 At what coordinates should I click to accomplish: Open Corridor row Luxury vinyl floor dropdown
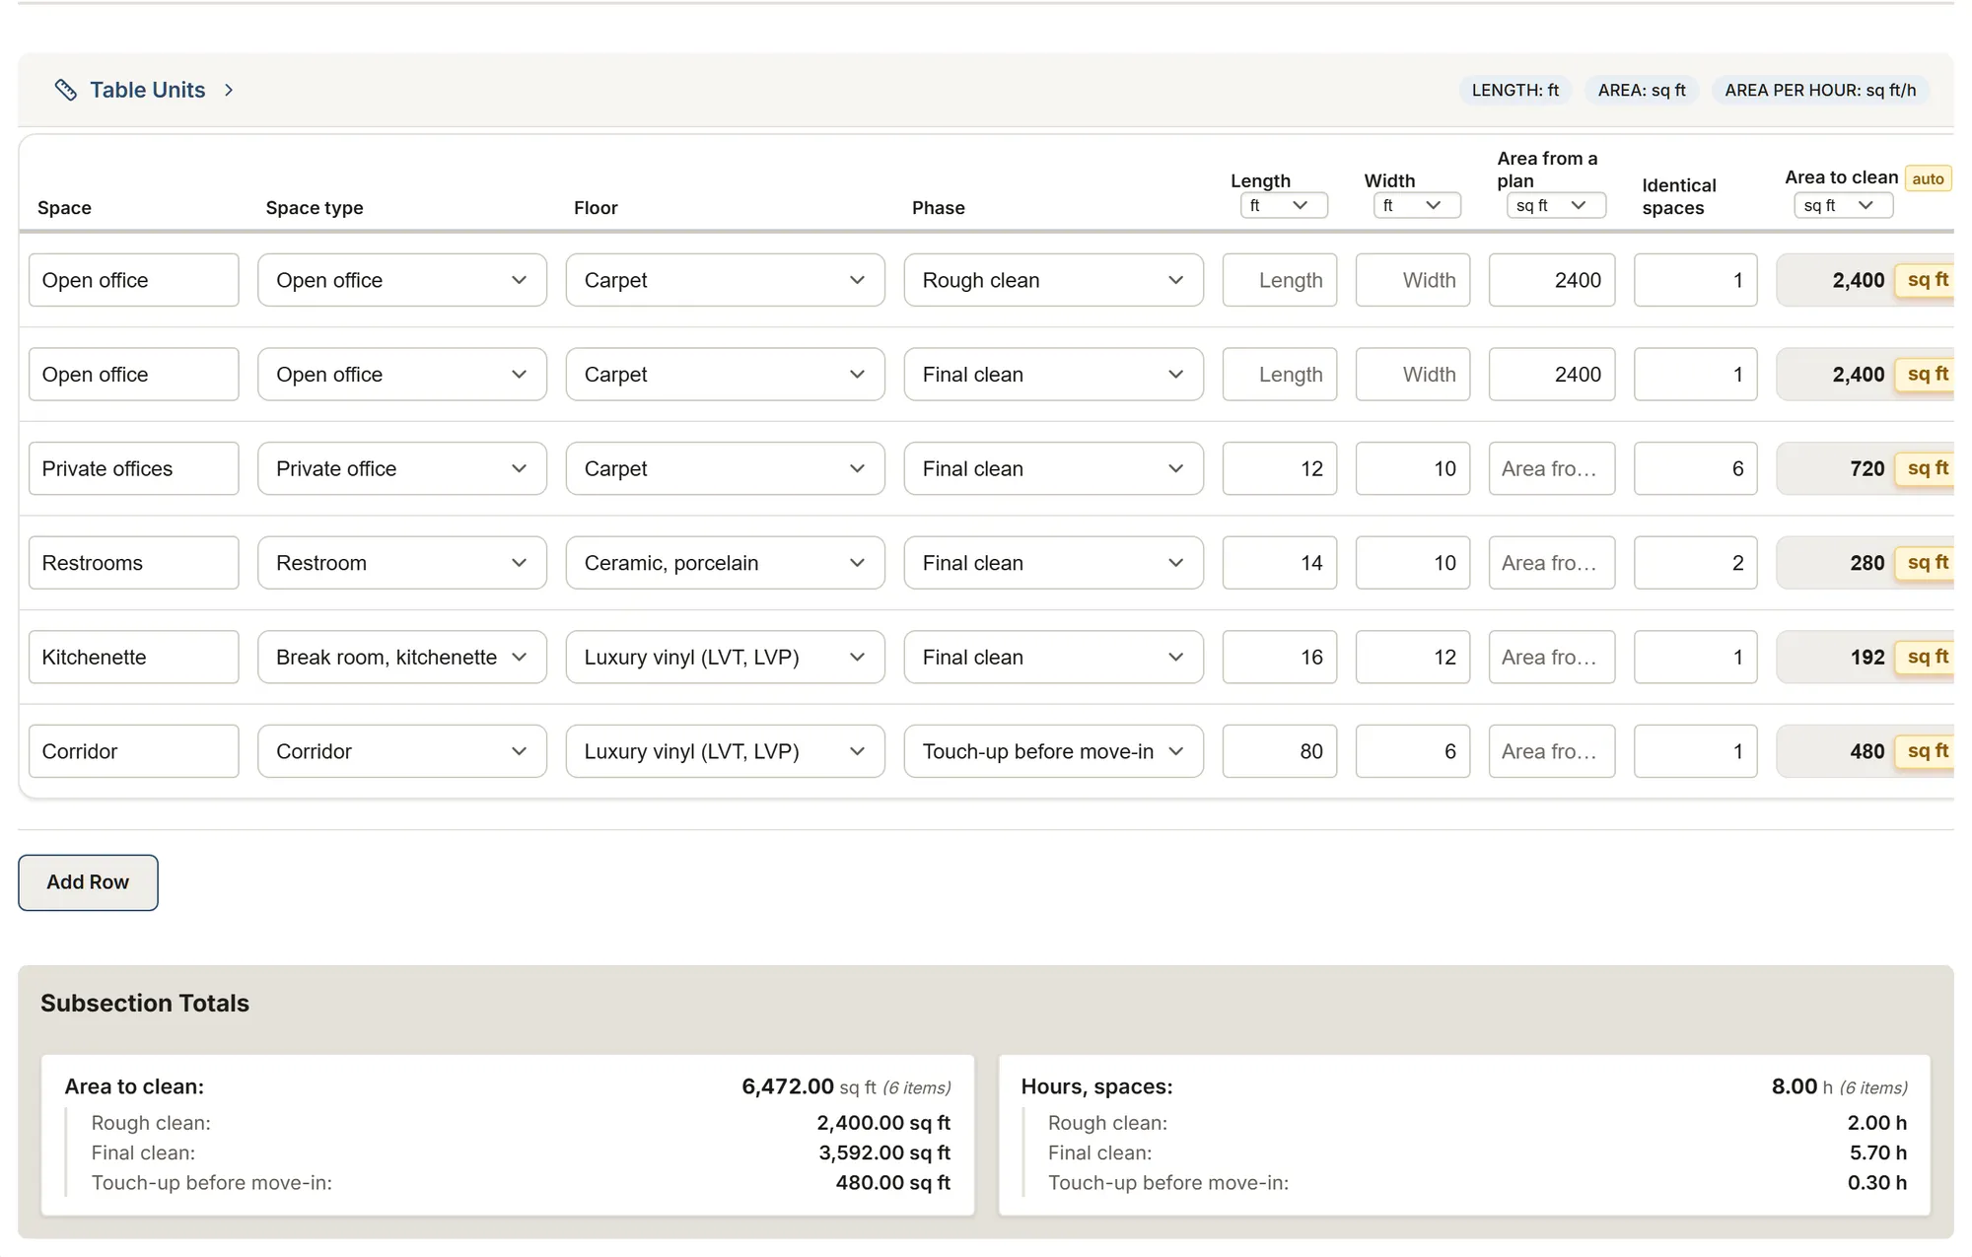click(x=725, y=751)
